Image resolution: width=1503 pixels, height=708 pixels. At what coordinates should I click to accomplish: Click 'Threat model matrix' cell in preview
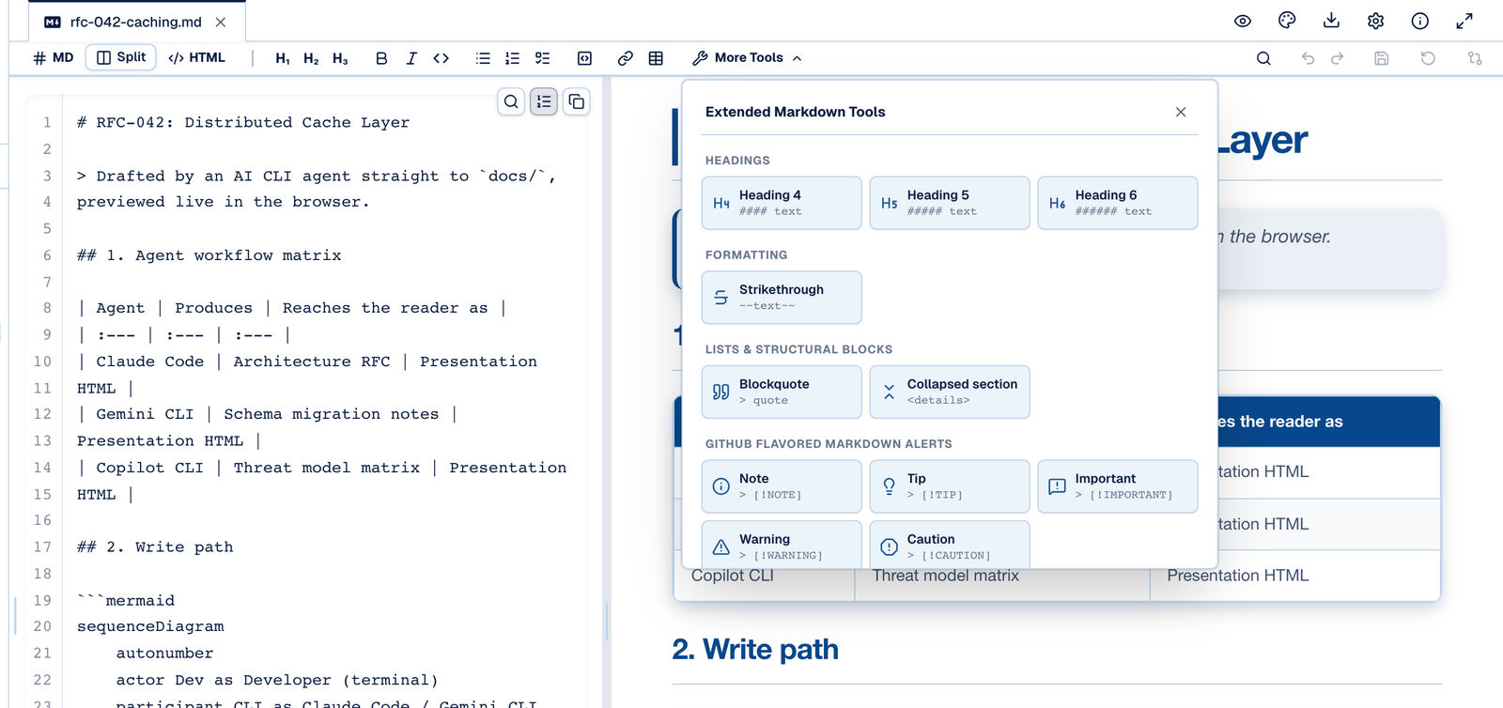pos(945,576)
